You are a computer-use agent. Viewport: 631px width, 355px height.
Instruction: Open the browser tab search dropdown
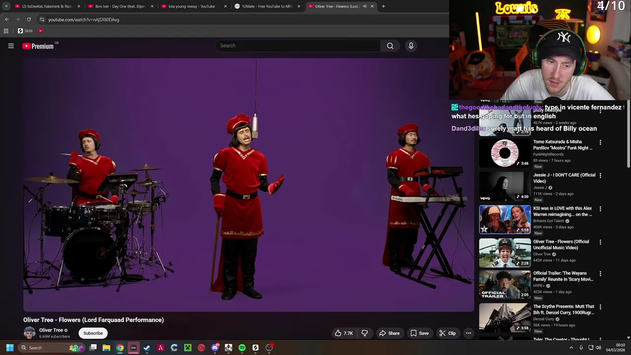pyautogui.click(x=6, y=6)
